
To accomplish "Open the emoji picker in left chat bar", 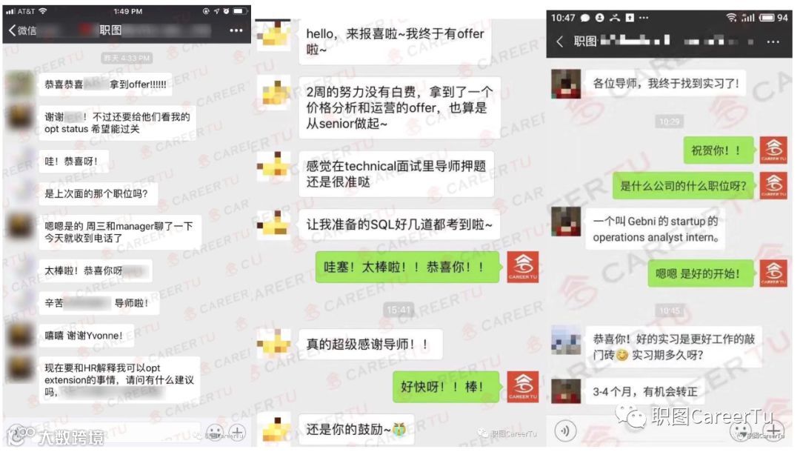I will (x=214, y=433).
